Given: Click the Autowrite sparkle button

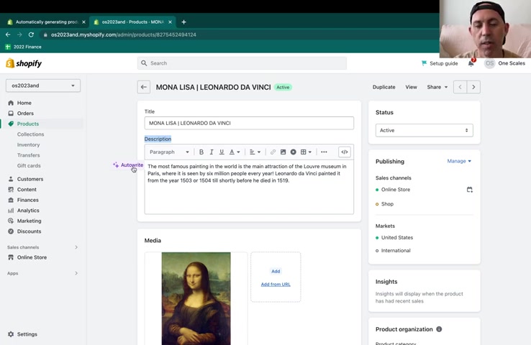Looking at the screenshot, I should click(128, 165).
